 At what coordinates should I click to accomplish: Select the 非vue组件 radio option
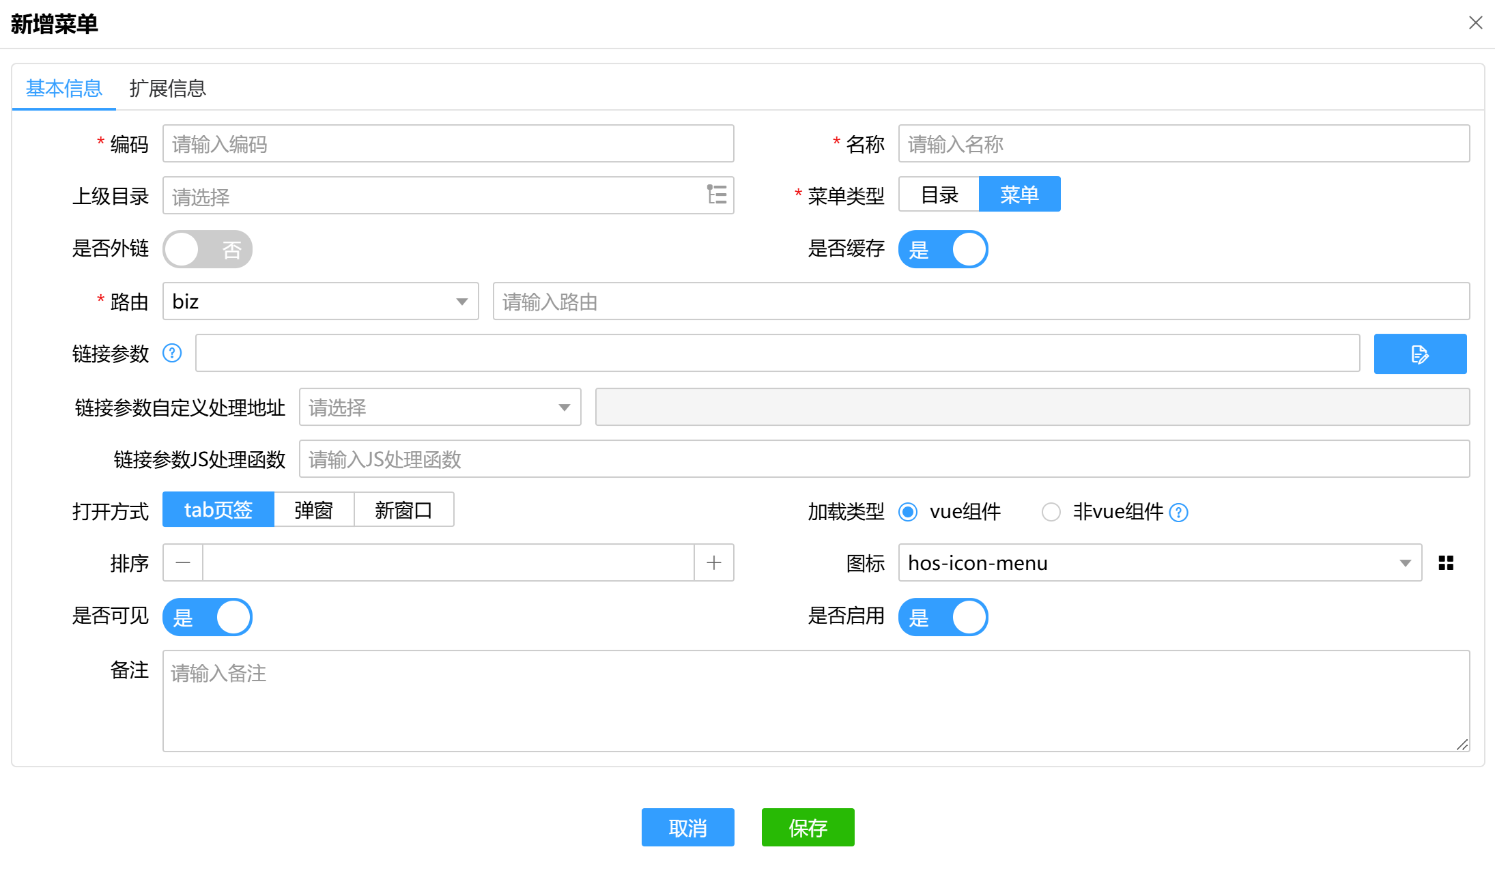coord(1051,512)
